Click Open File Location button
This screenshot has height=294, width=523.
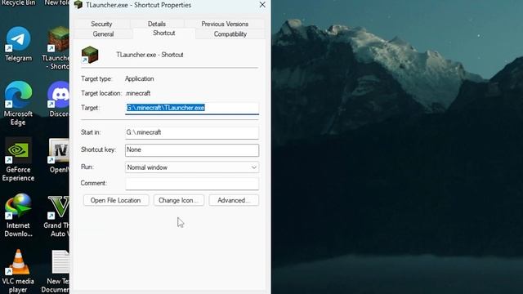click(116, 200)
